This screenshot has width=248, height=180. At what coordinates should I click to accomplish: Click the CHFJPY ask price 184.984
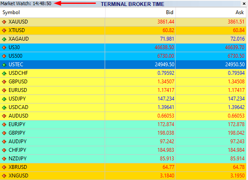[236, 150]
